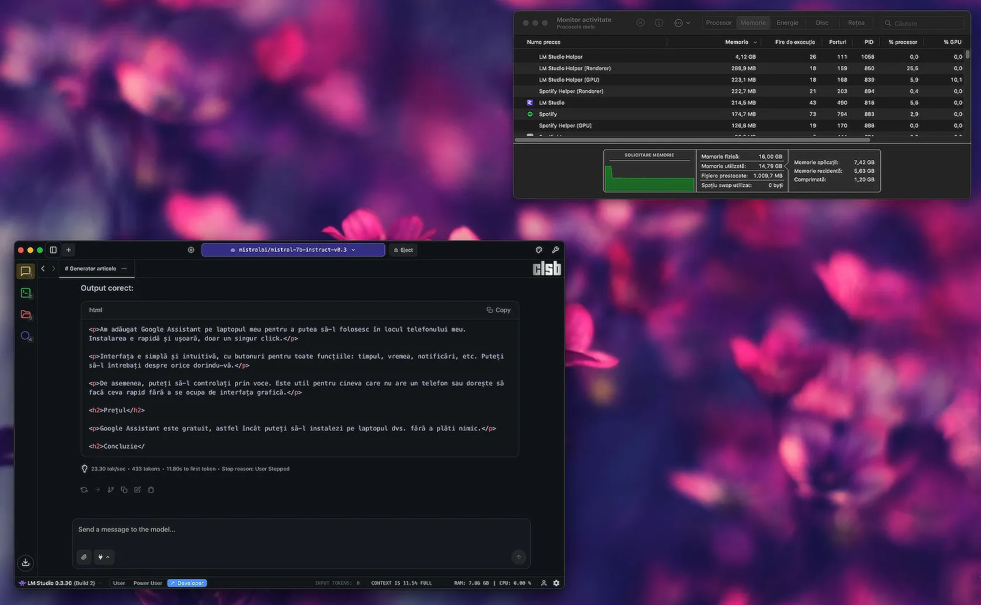Select the Energie tab in Monitor activitate
This screenshot has width=981, height=605.
click(787, 23)
